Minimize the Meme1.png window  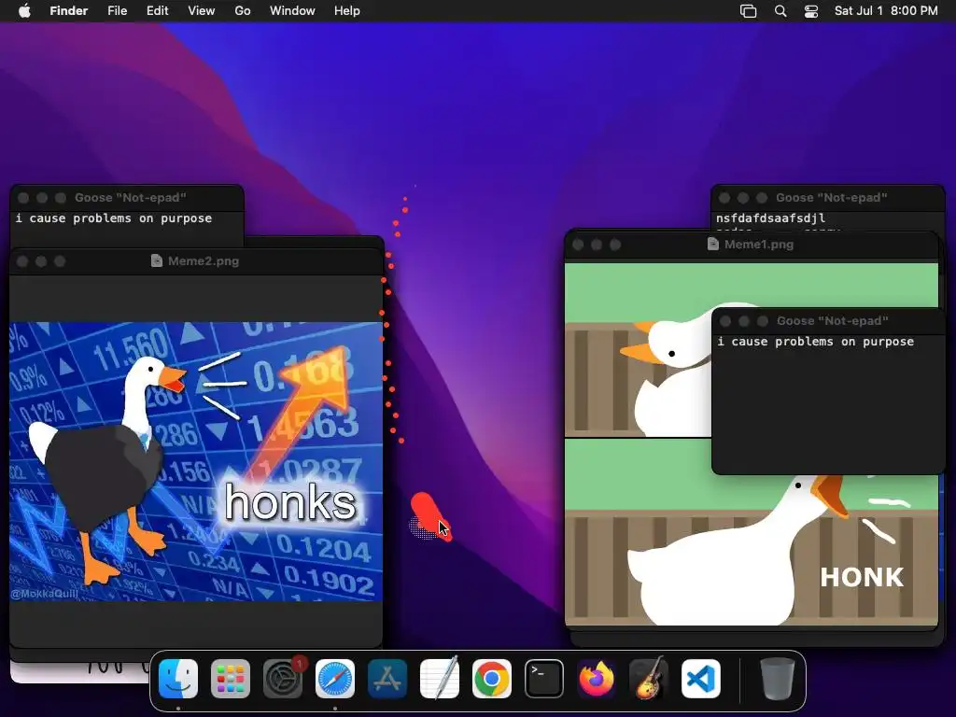click(597, 245)
